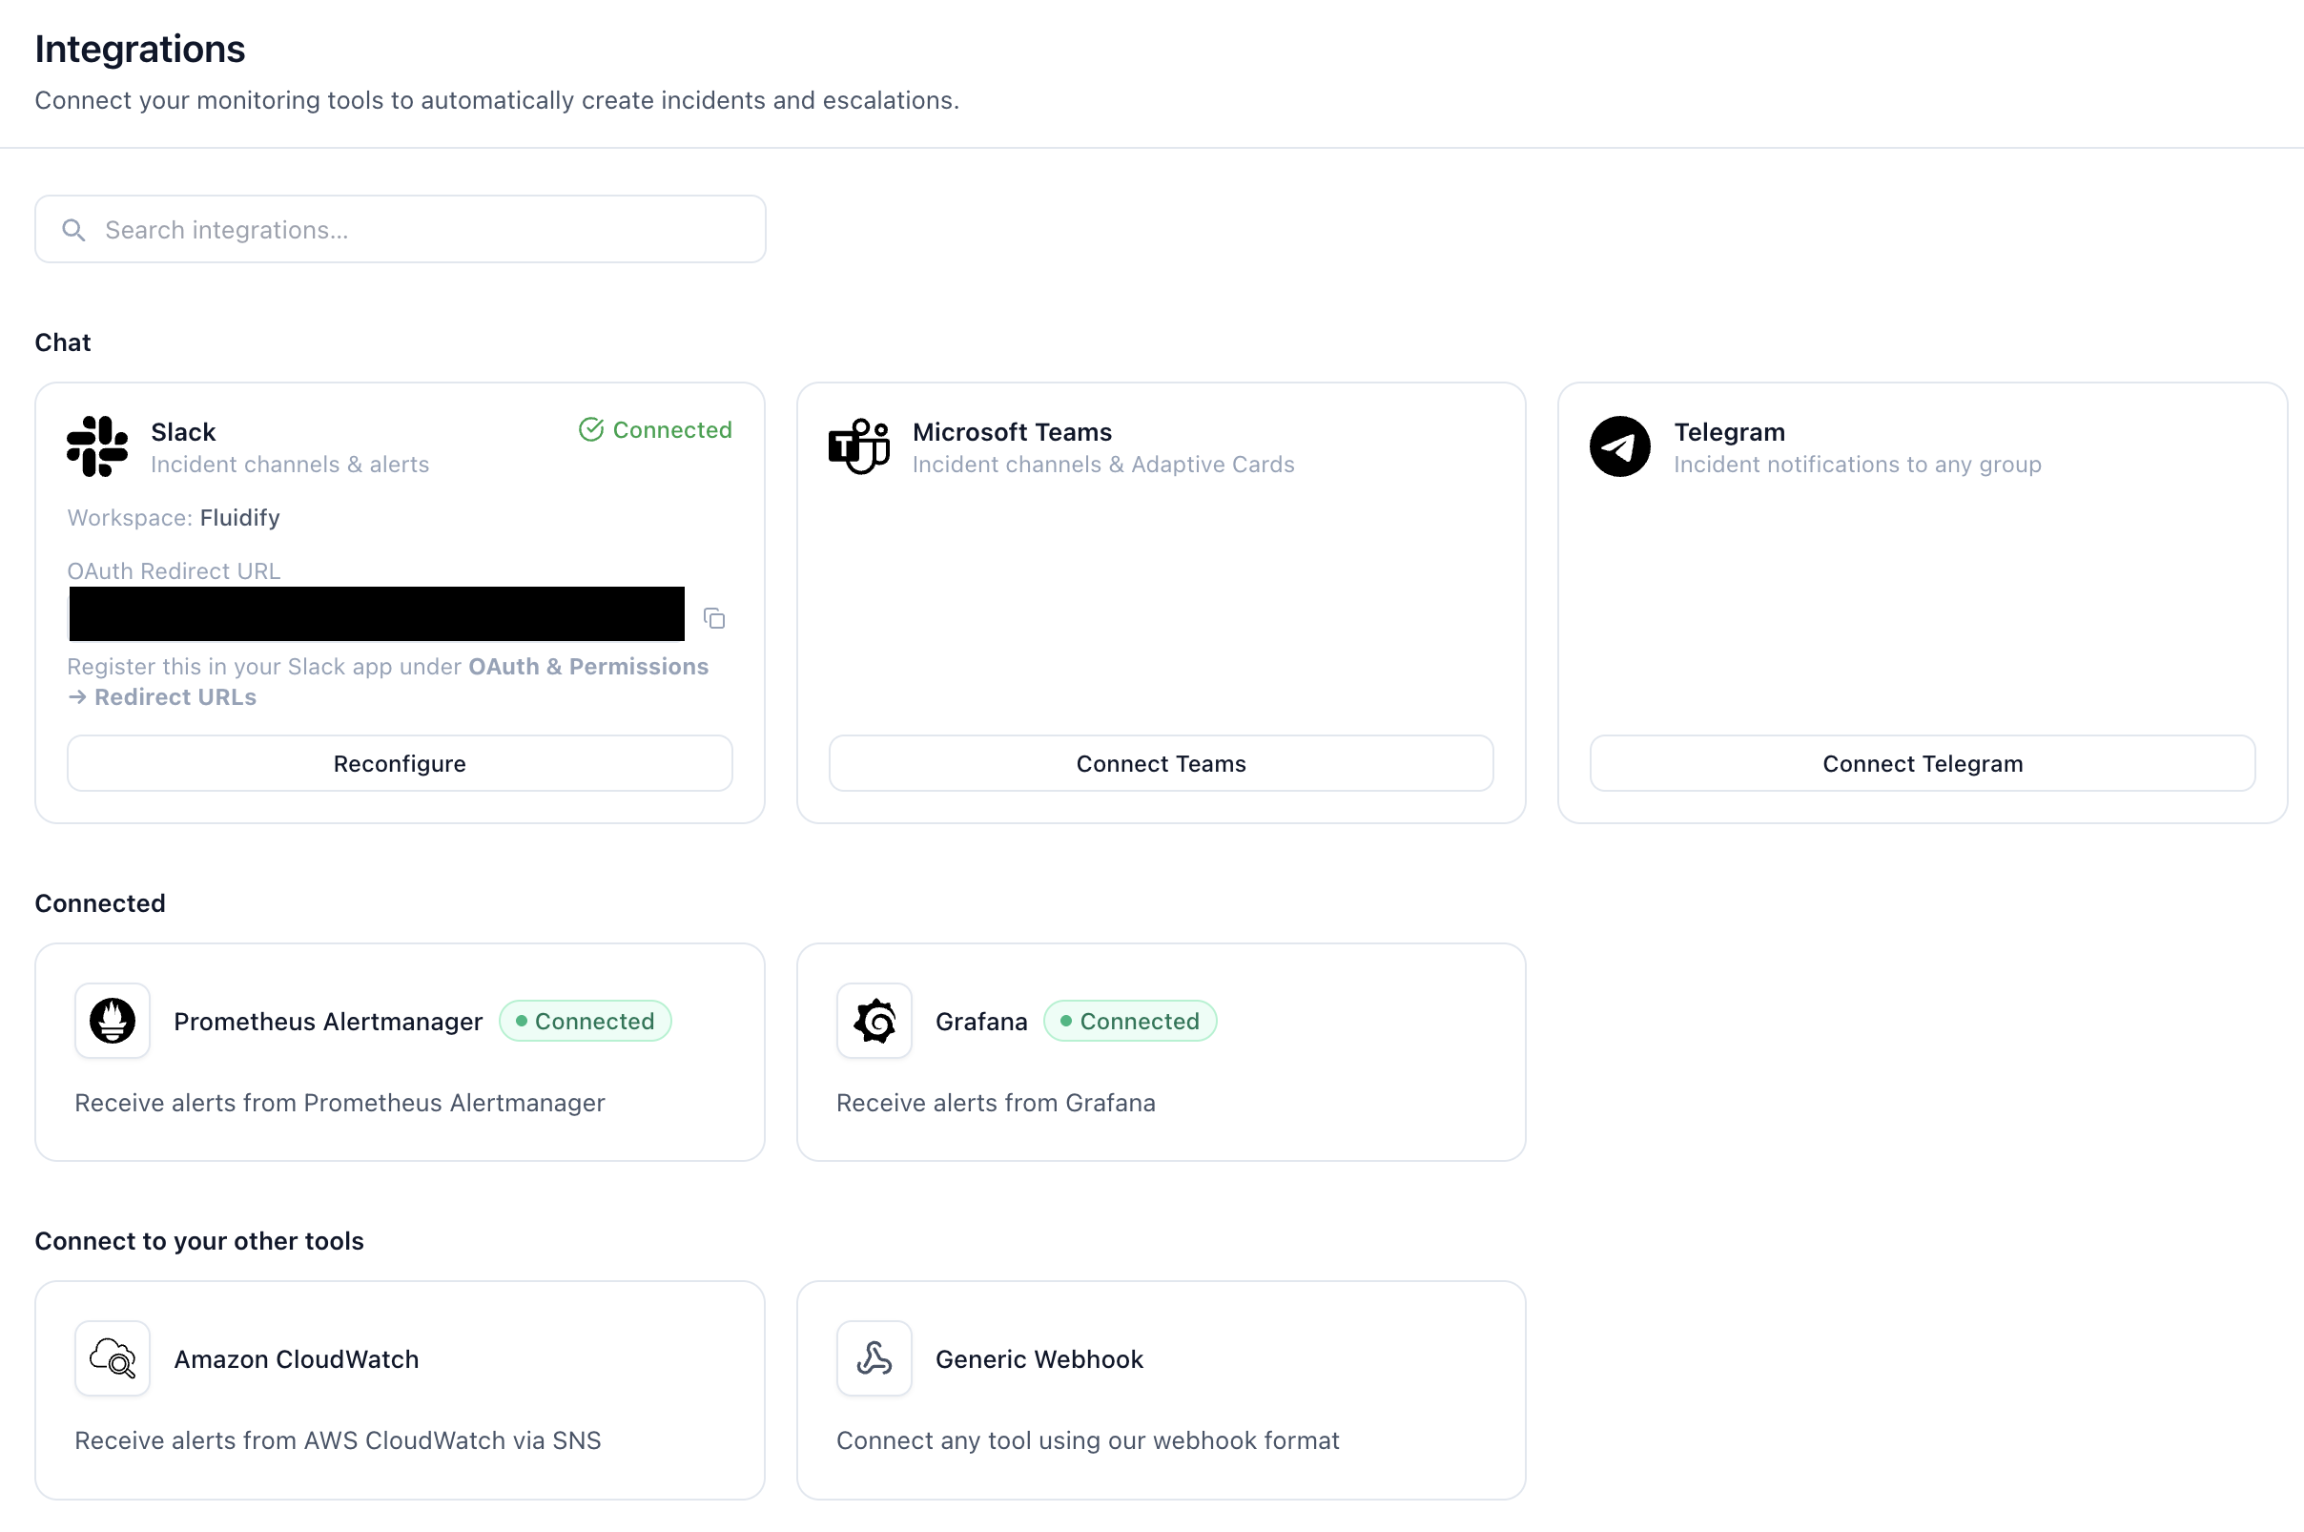Click the OAuth Redirect URL label

pyautogui.click(x=174, y=570)
